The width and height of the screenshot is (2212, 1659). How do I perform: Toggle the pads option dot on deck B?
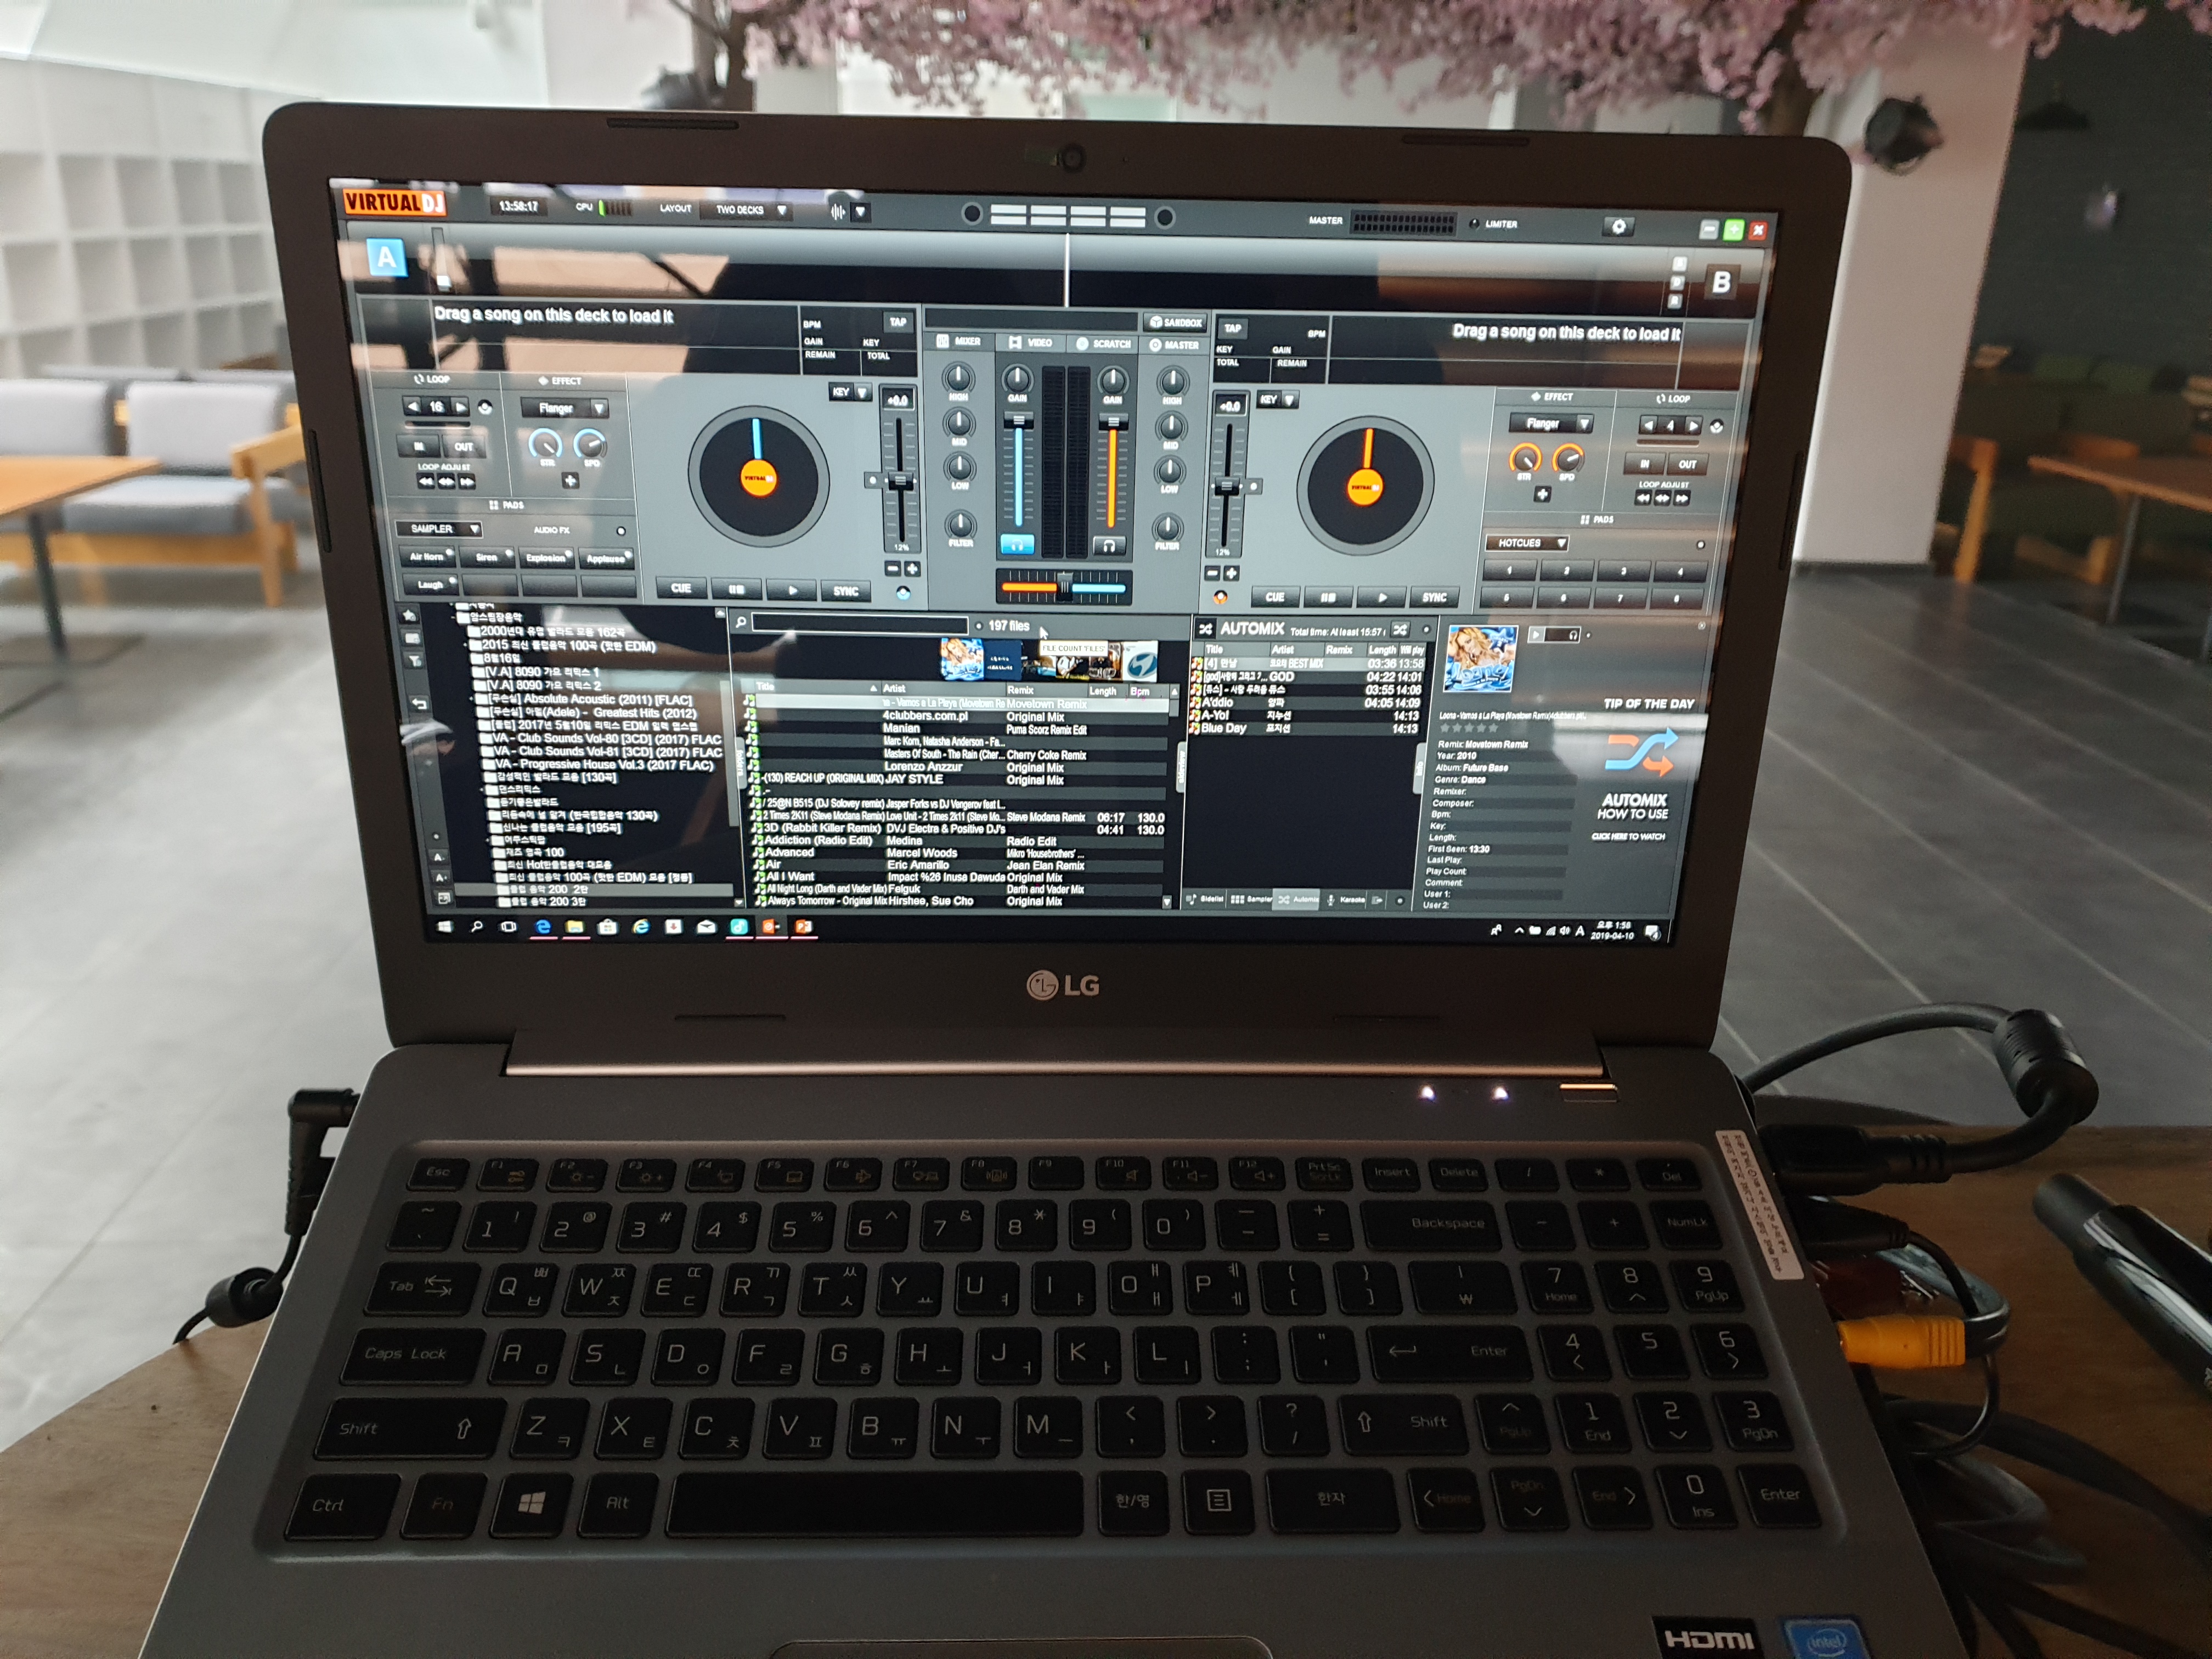point(1700,545)
